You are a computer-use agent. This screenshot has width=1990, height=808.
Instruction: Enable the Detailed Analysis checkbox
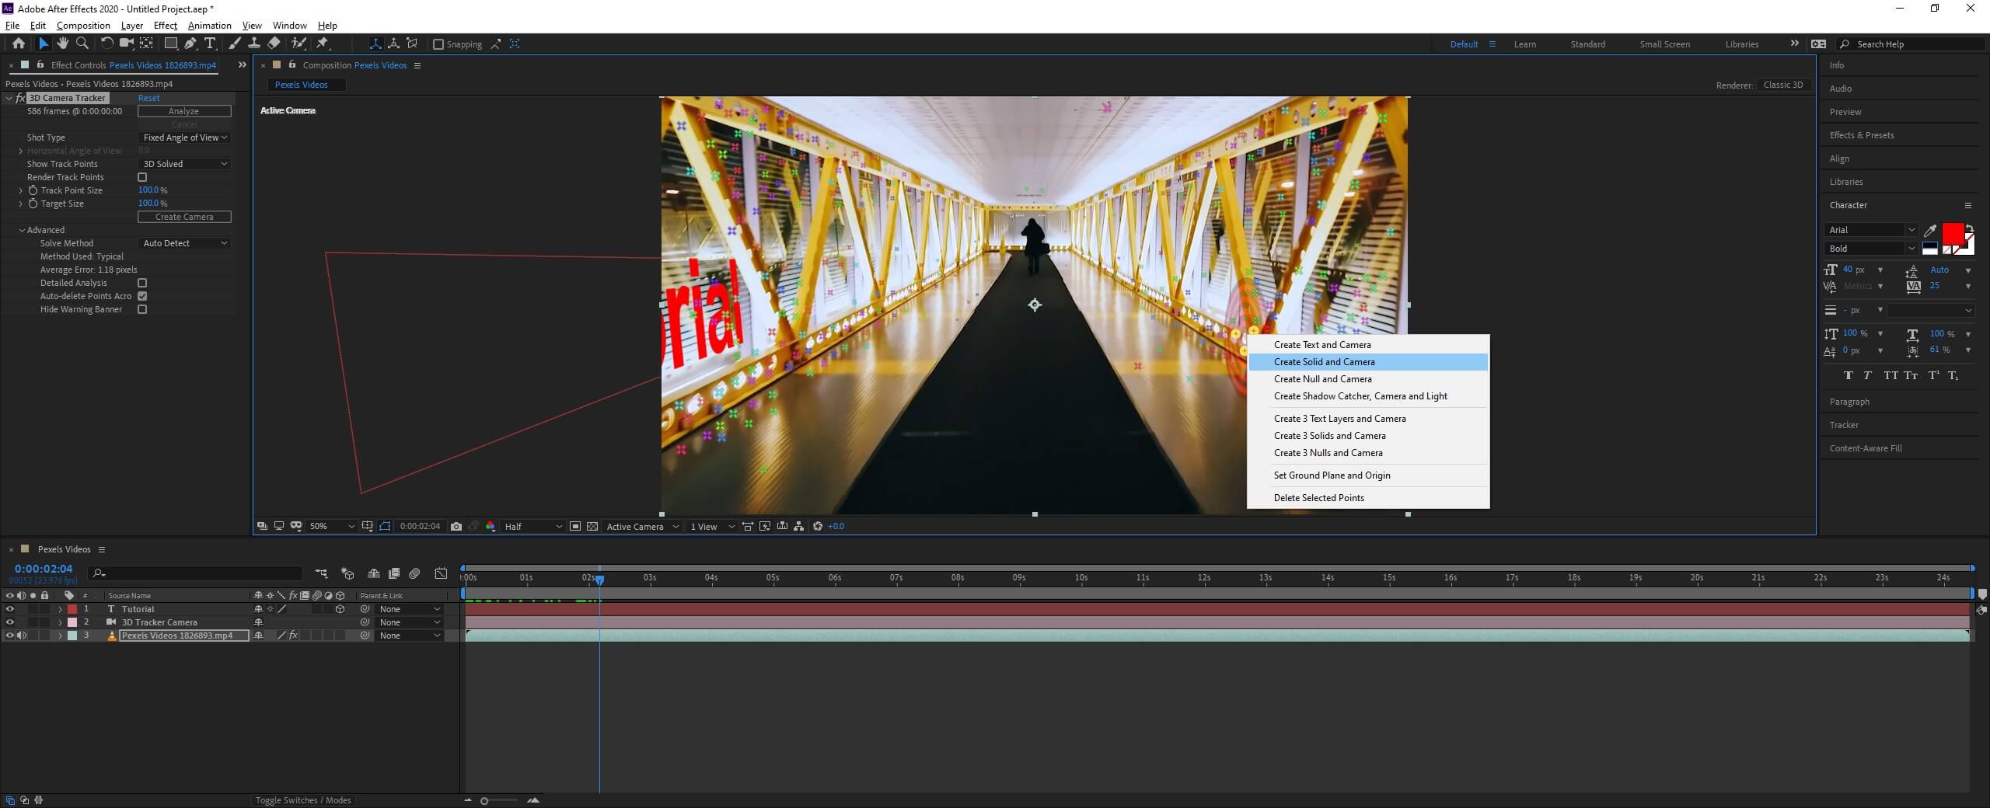(142, 283)
